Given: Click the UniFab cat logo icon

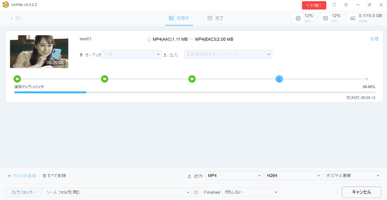Looking at the screenshot, I should 5,5.
